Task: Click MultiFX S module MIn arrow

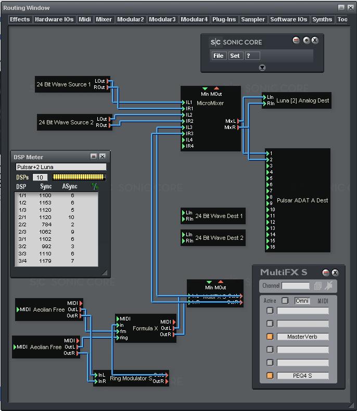Action: pyautogui.click(x=209, y=282)
